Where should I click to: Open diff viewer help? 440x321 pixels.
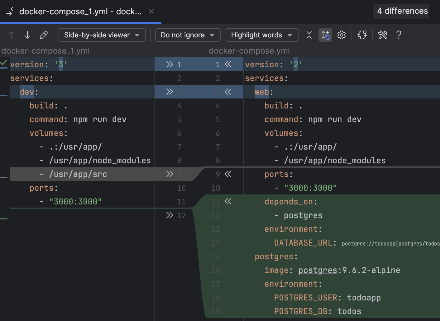click(x=399, y=35)
